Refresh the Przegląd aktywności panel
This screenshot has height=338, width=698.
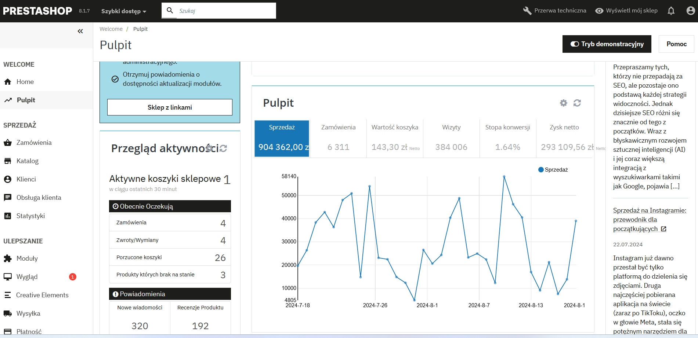223,148
